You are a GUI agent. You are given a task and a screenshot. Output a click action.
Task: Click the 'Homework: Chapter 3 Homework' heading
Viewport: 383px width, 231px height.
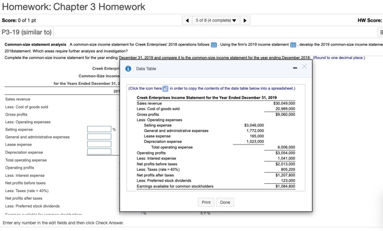(x=73, y=7)
